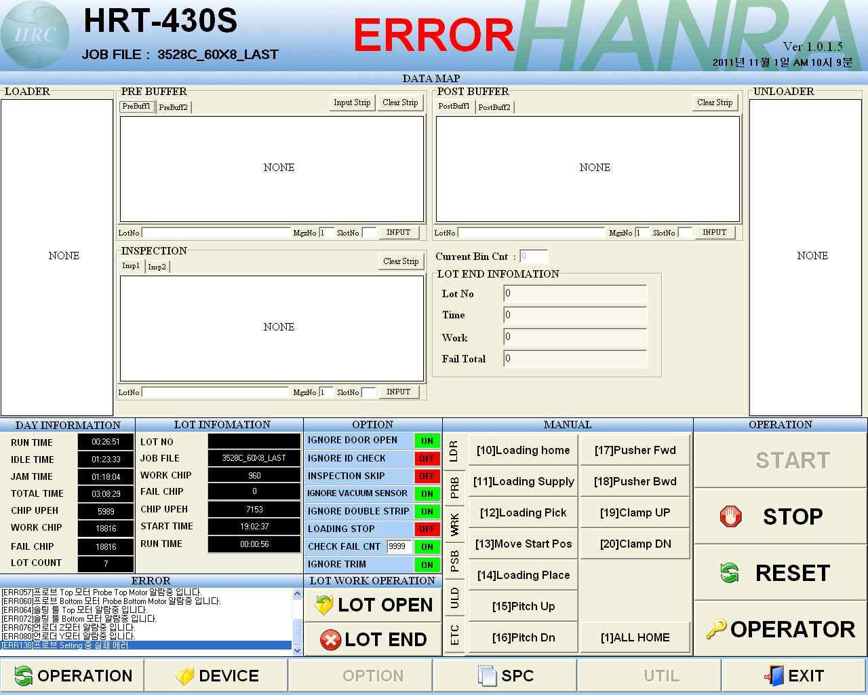Click INPUT button in Post Buffer row
Image resolution: width=868 pixels, height=695 pixels.
click(715, 232)
